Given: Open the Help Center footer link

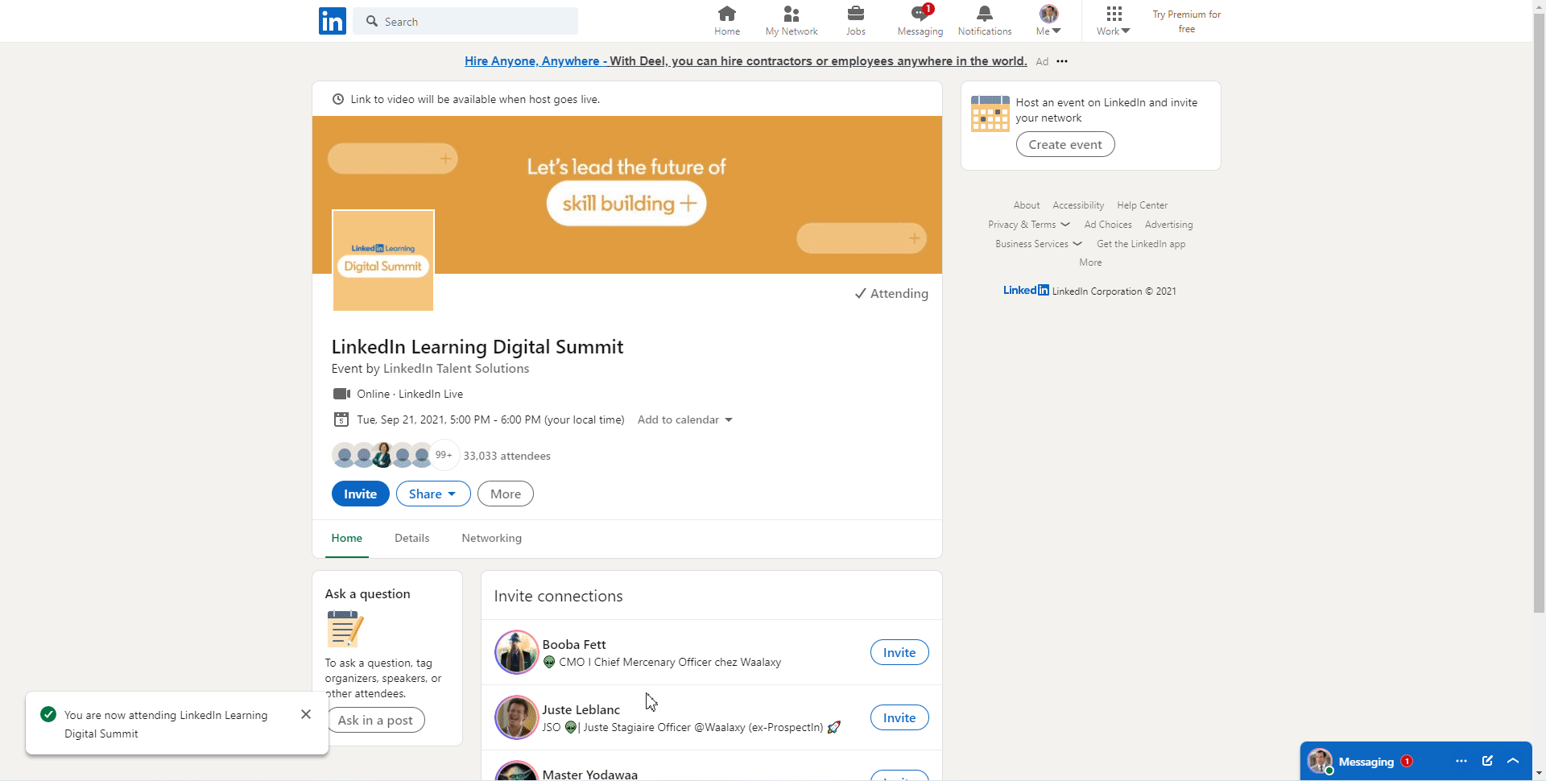Looking at the screenshot, I should click(1142, 205).
